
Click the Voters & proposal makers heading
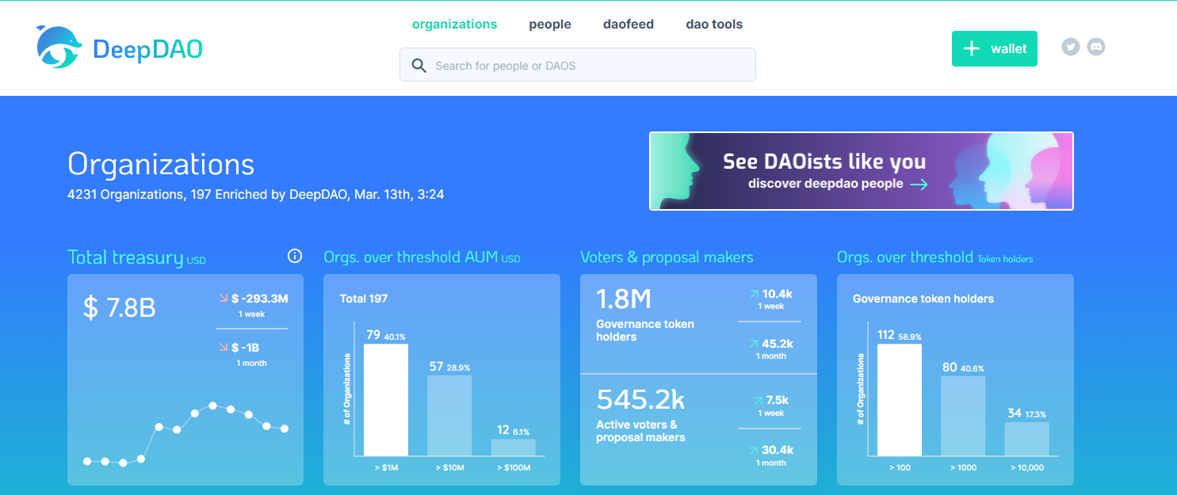click(x=667, y=257)
